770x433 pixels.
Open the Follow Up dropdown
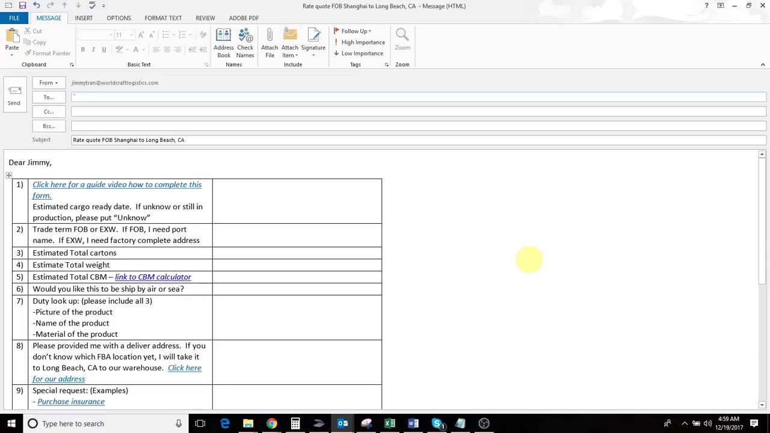coord(353,31)
